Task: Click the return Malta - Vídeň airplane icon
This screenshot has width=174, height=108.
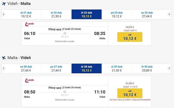Action: [4, 58]
